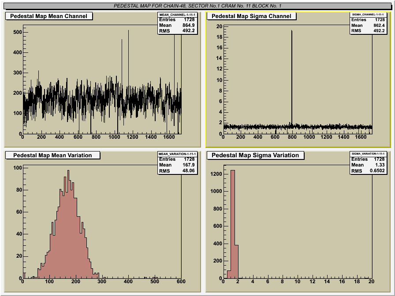Click x-axis label 300 in Mean Variation plot

tap(102, 281)
